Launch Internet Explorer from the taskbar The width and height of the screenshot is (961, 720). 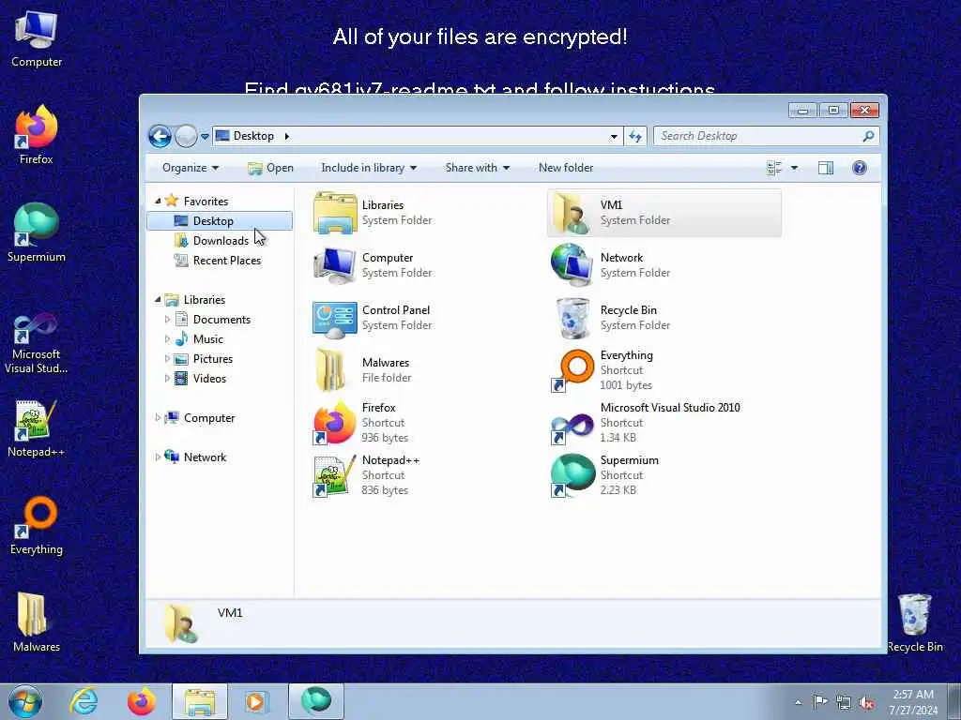(x=84, y=701)
